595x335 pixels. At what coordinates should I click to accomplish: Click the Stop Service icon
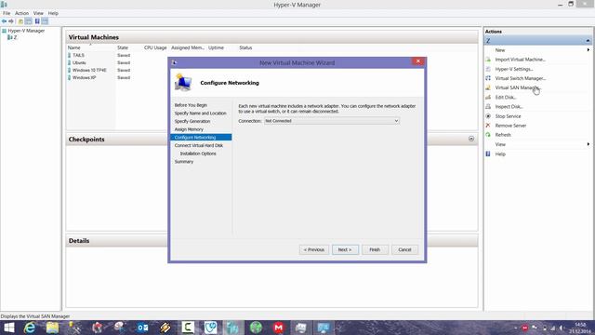click(488, 116)
